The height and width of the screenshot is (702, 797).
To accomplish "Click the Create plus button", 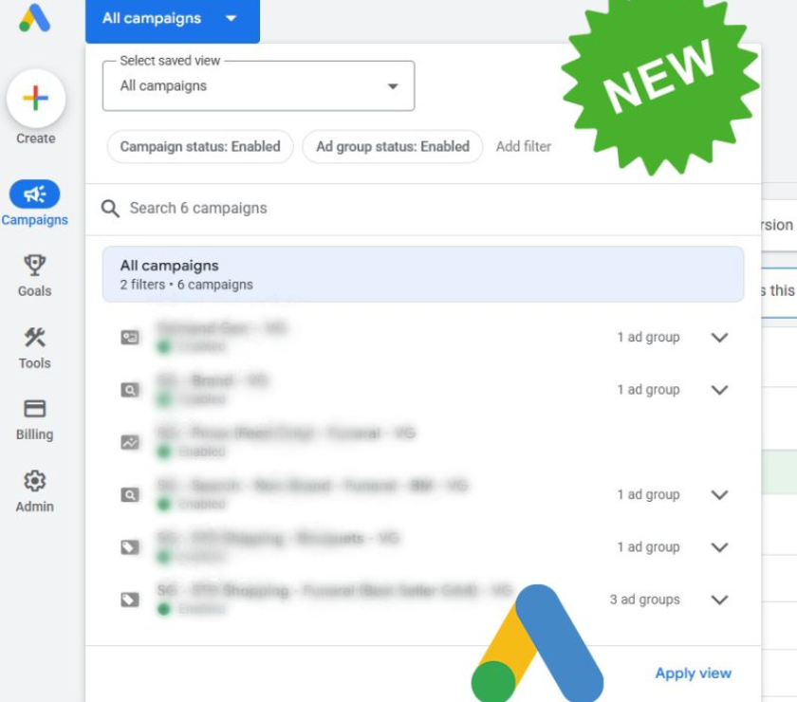I will (x=36, y=98).
